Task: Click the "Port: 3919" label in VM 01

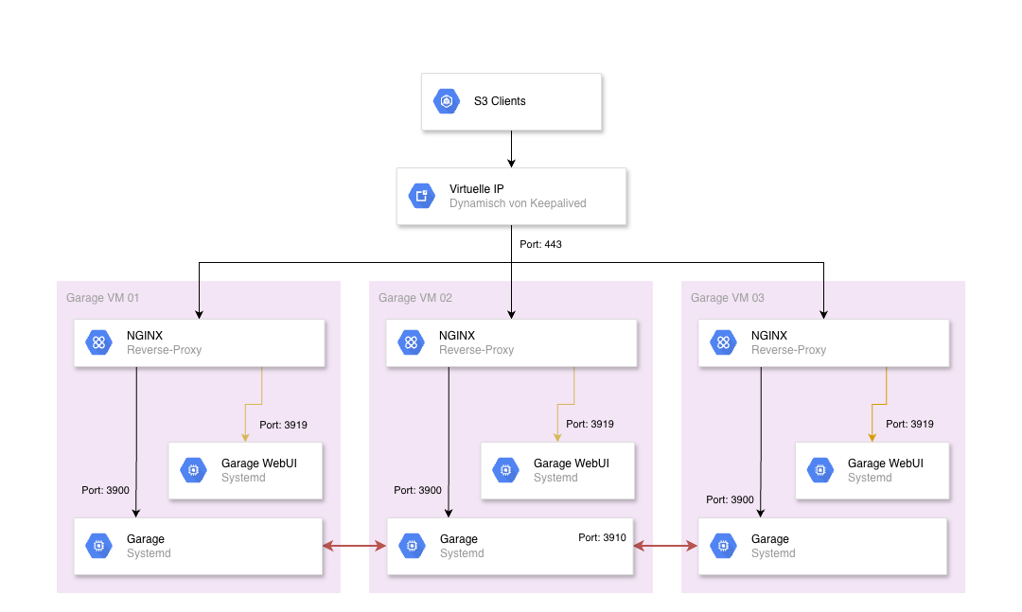Action: [284, 425]
